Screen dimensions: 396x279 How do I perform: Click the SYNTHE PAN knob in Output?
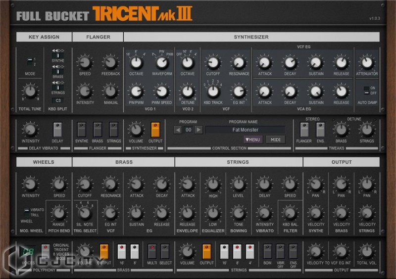pos(315,185)
